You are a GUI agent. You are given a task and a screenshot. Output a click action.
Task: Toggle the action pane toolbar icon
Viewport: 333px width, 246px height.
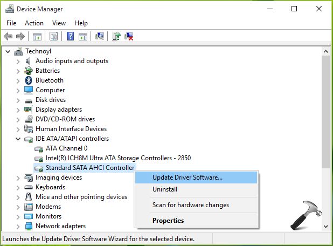pos(83,36)
